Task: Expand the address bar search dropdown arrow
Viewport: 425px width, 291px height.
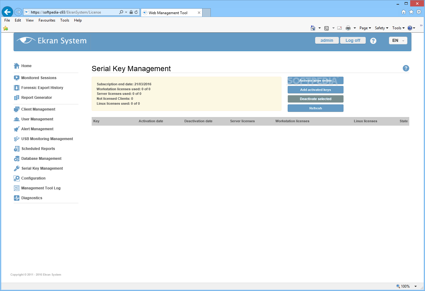Action: [x=126, y=12]
